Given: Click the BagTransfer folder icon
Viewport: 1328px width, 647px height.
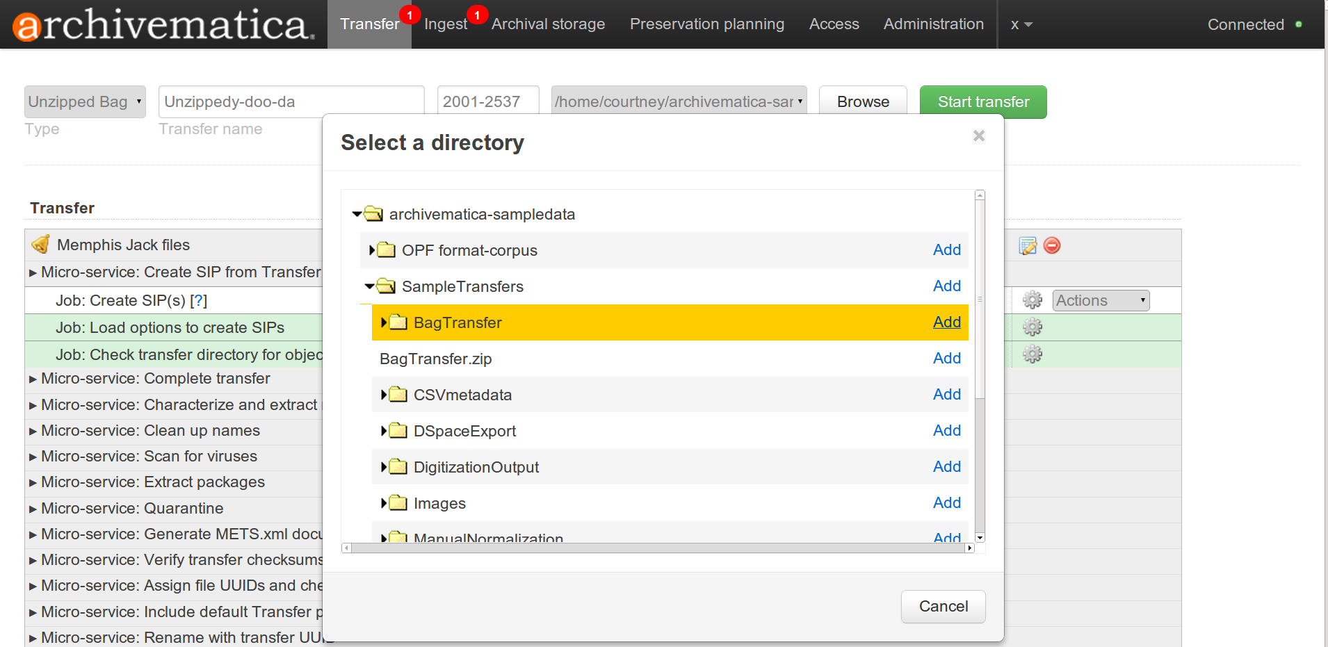Looking at the screenshot, I should (398, 322).
